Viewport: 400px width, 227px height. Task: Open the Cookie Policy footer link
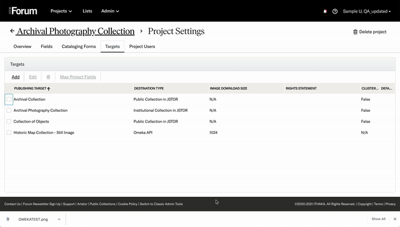pos(127,204)
